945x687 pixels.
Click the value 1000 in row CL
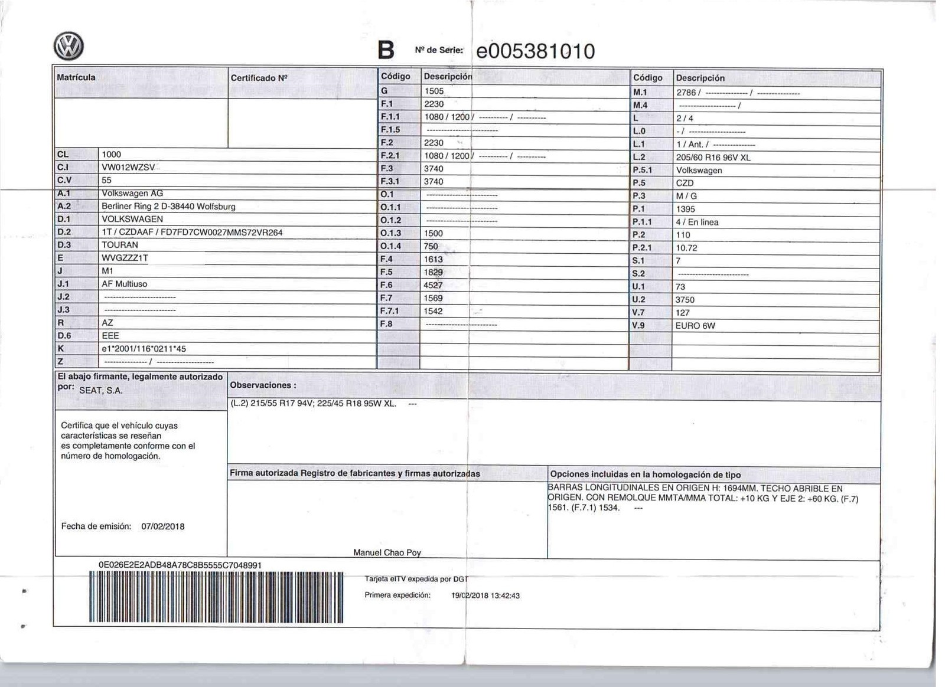(112, 154)
